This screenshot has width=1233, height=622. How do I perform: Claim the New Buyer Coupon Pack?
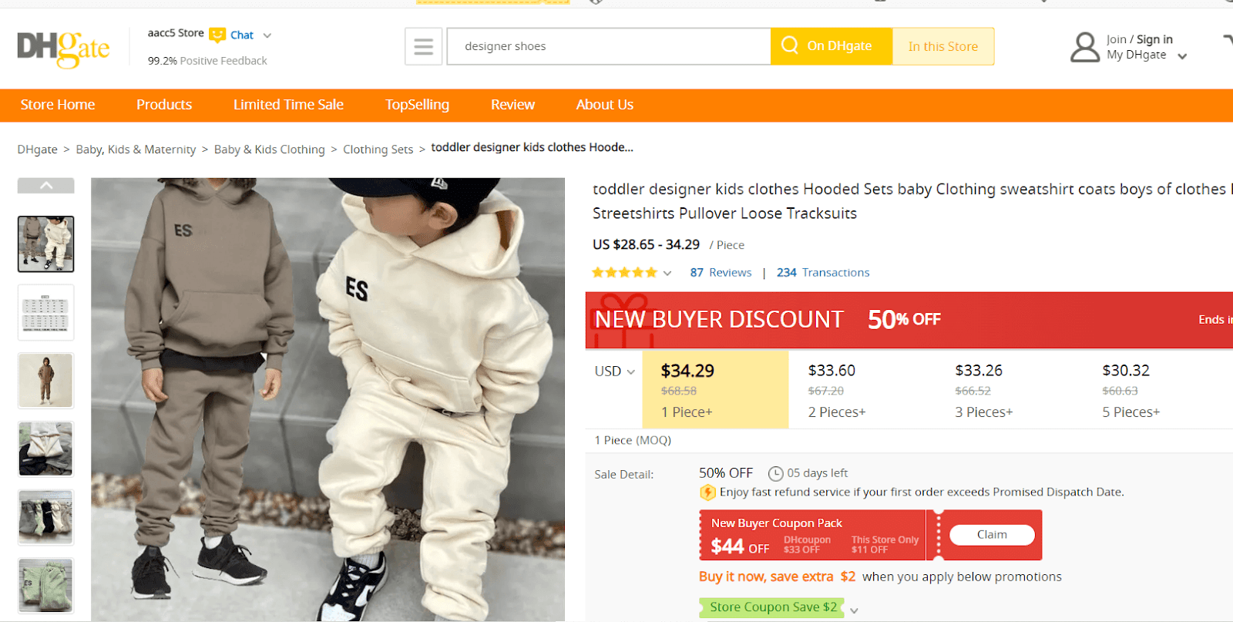coord(991,535)
